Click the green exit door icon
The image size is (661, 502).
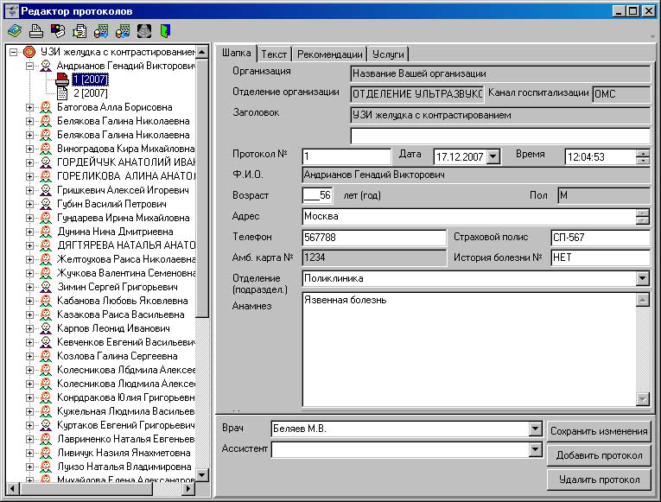coord(165,31)
